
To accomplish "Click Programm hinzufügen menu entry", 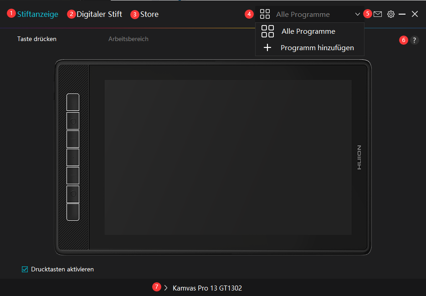I will (317, 47).
